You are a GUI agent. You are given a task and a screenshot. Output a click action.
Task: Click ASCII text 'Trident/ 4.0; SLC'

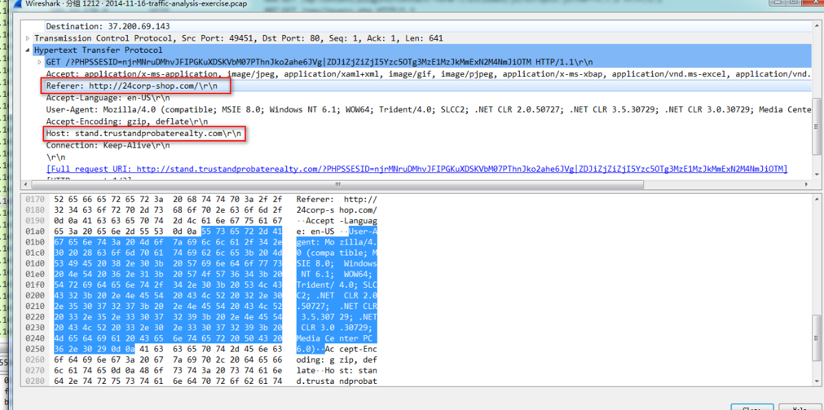pyautogui.click(x=336, y=284)
